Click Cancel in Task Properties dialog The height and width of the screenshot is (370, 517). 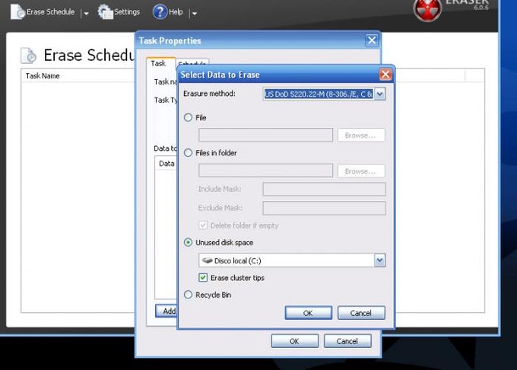(347, 341)
